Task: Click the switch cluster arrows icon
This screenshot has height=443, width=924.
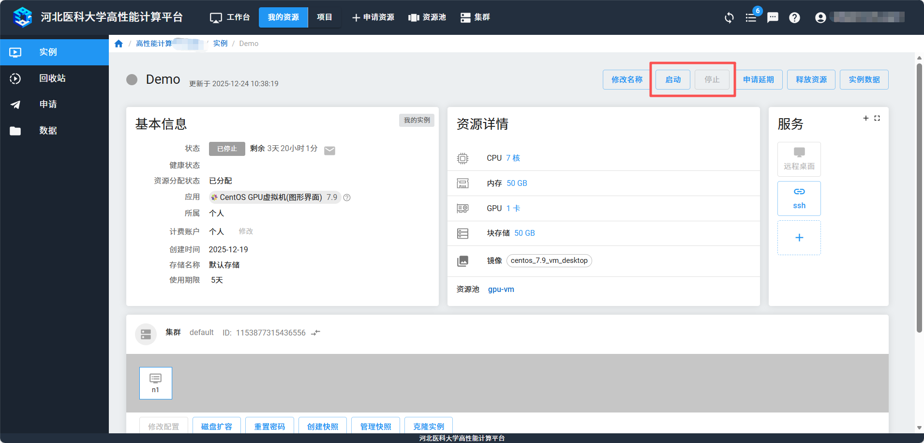Action: pyautogui.click(x=316, y=333)
